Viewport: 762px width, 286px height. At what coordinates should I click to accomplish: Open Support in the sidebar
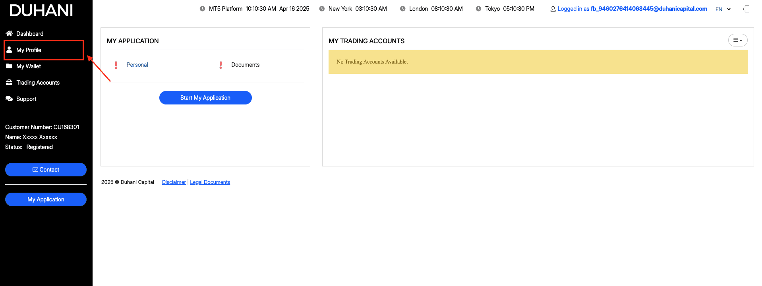click(26, 99)
